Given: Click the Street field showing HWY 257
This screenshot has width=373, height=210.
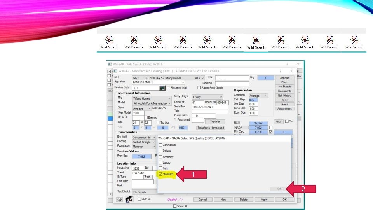Looking at the screenshot, I should [144, 173].
